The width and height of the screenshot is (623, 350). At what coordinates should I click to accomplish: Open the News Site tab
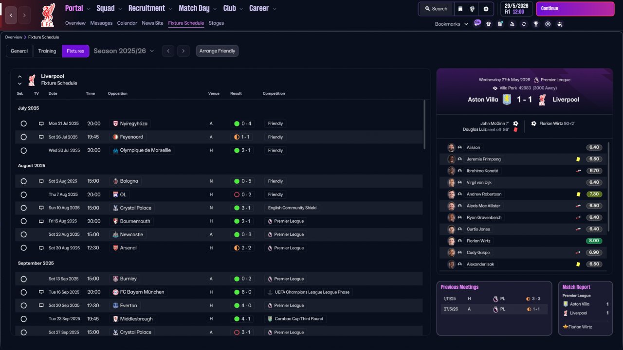pyautogui.click(x=153, y=23)
